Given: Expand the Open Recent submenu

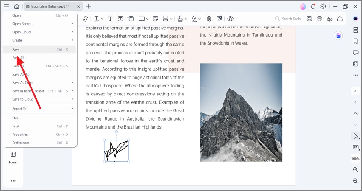Looking at the screenshot, I should pyautogui.click(x=39, y=24).
